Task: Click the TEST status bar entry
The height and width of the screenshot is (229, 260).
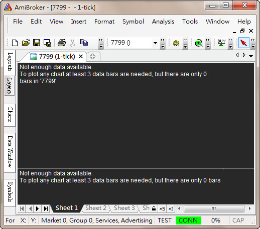Action: coord(165,220)
